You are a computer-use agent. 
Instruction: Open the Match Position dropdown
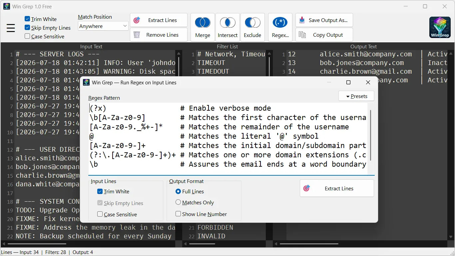pyautogui.click(x=103, y=26)
